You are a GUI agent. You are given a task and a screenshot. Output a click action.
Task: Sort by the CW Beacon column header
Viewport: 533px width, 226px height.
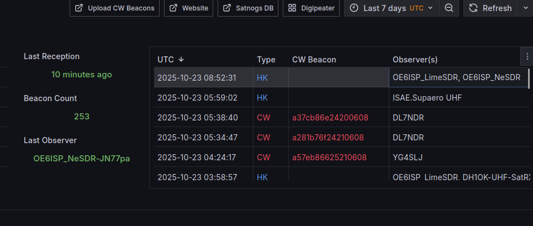314,60
